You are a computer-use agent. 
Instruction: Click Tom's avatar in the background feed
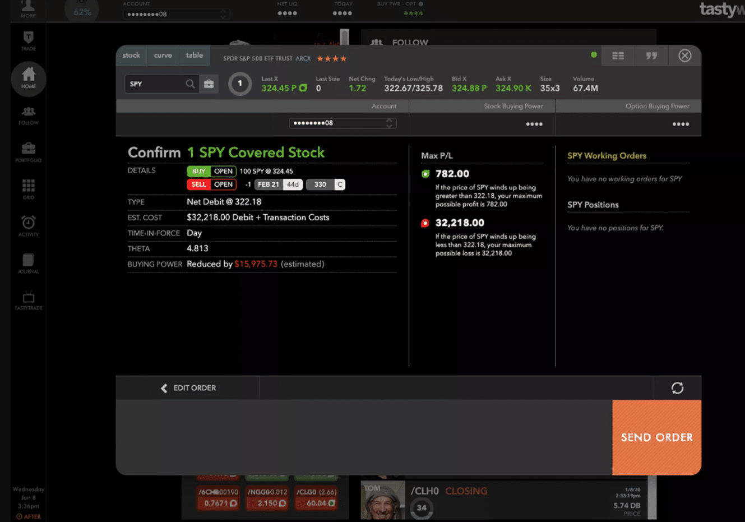[383, 500]
